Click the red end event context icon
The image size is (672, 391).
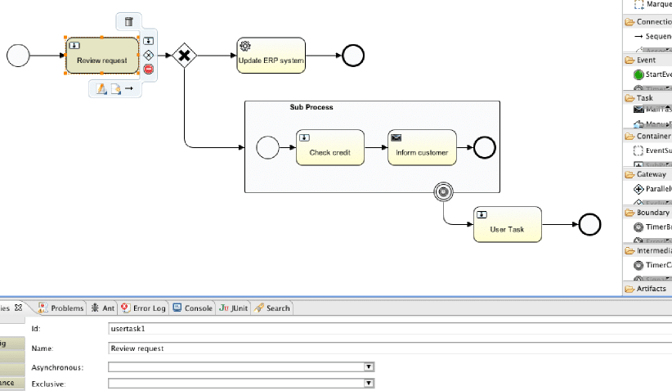148,69
